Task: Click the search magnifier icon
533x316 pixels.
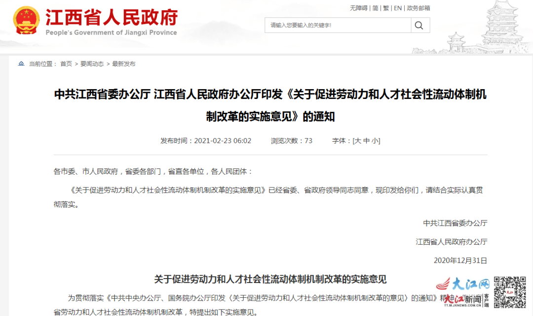Action: click(x=419, y=25)
